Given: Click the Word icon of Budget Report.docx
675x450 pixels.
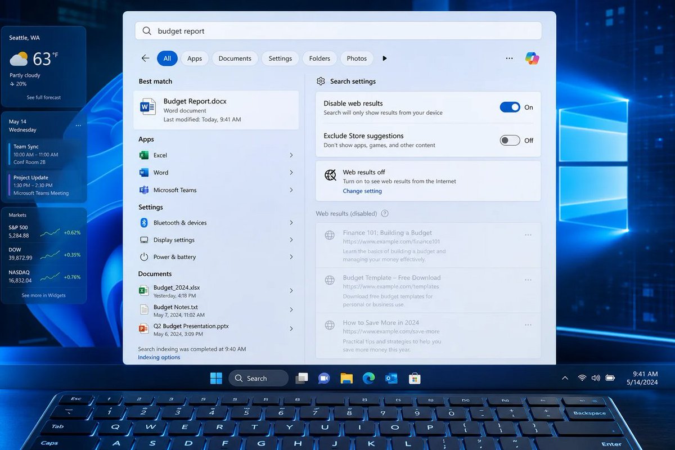Looking at the screenshot, I should point(148,106).
